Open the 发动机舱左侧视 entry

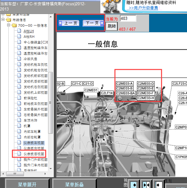pos(36,65)
